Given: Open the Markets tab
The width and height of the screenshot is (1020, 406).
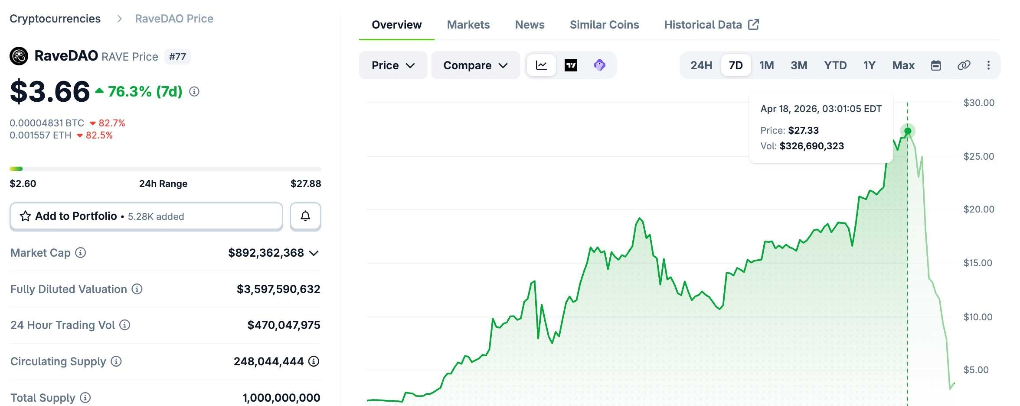Looking at the screenshot, I should pyautogui.click(x=468, y=25).
